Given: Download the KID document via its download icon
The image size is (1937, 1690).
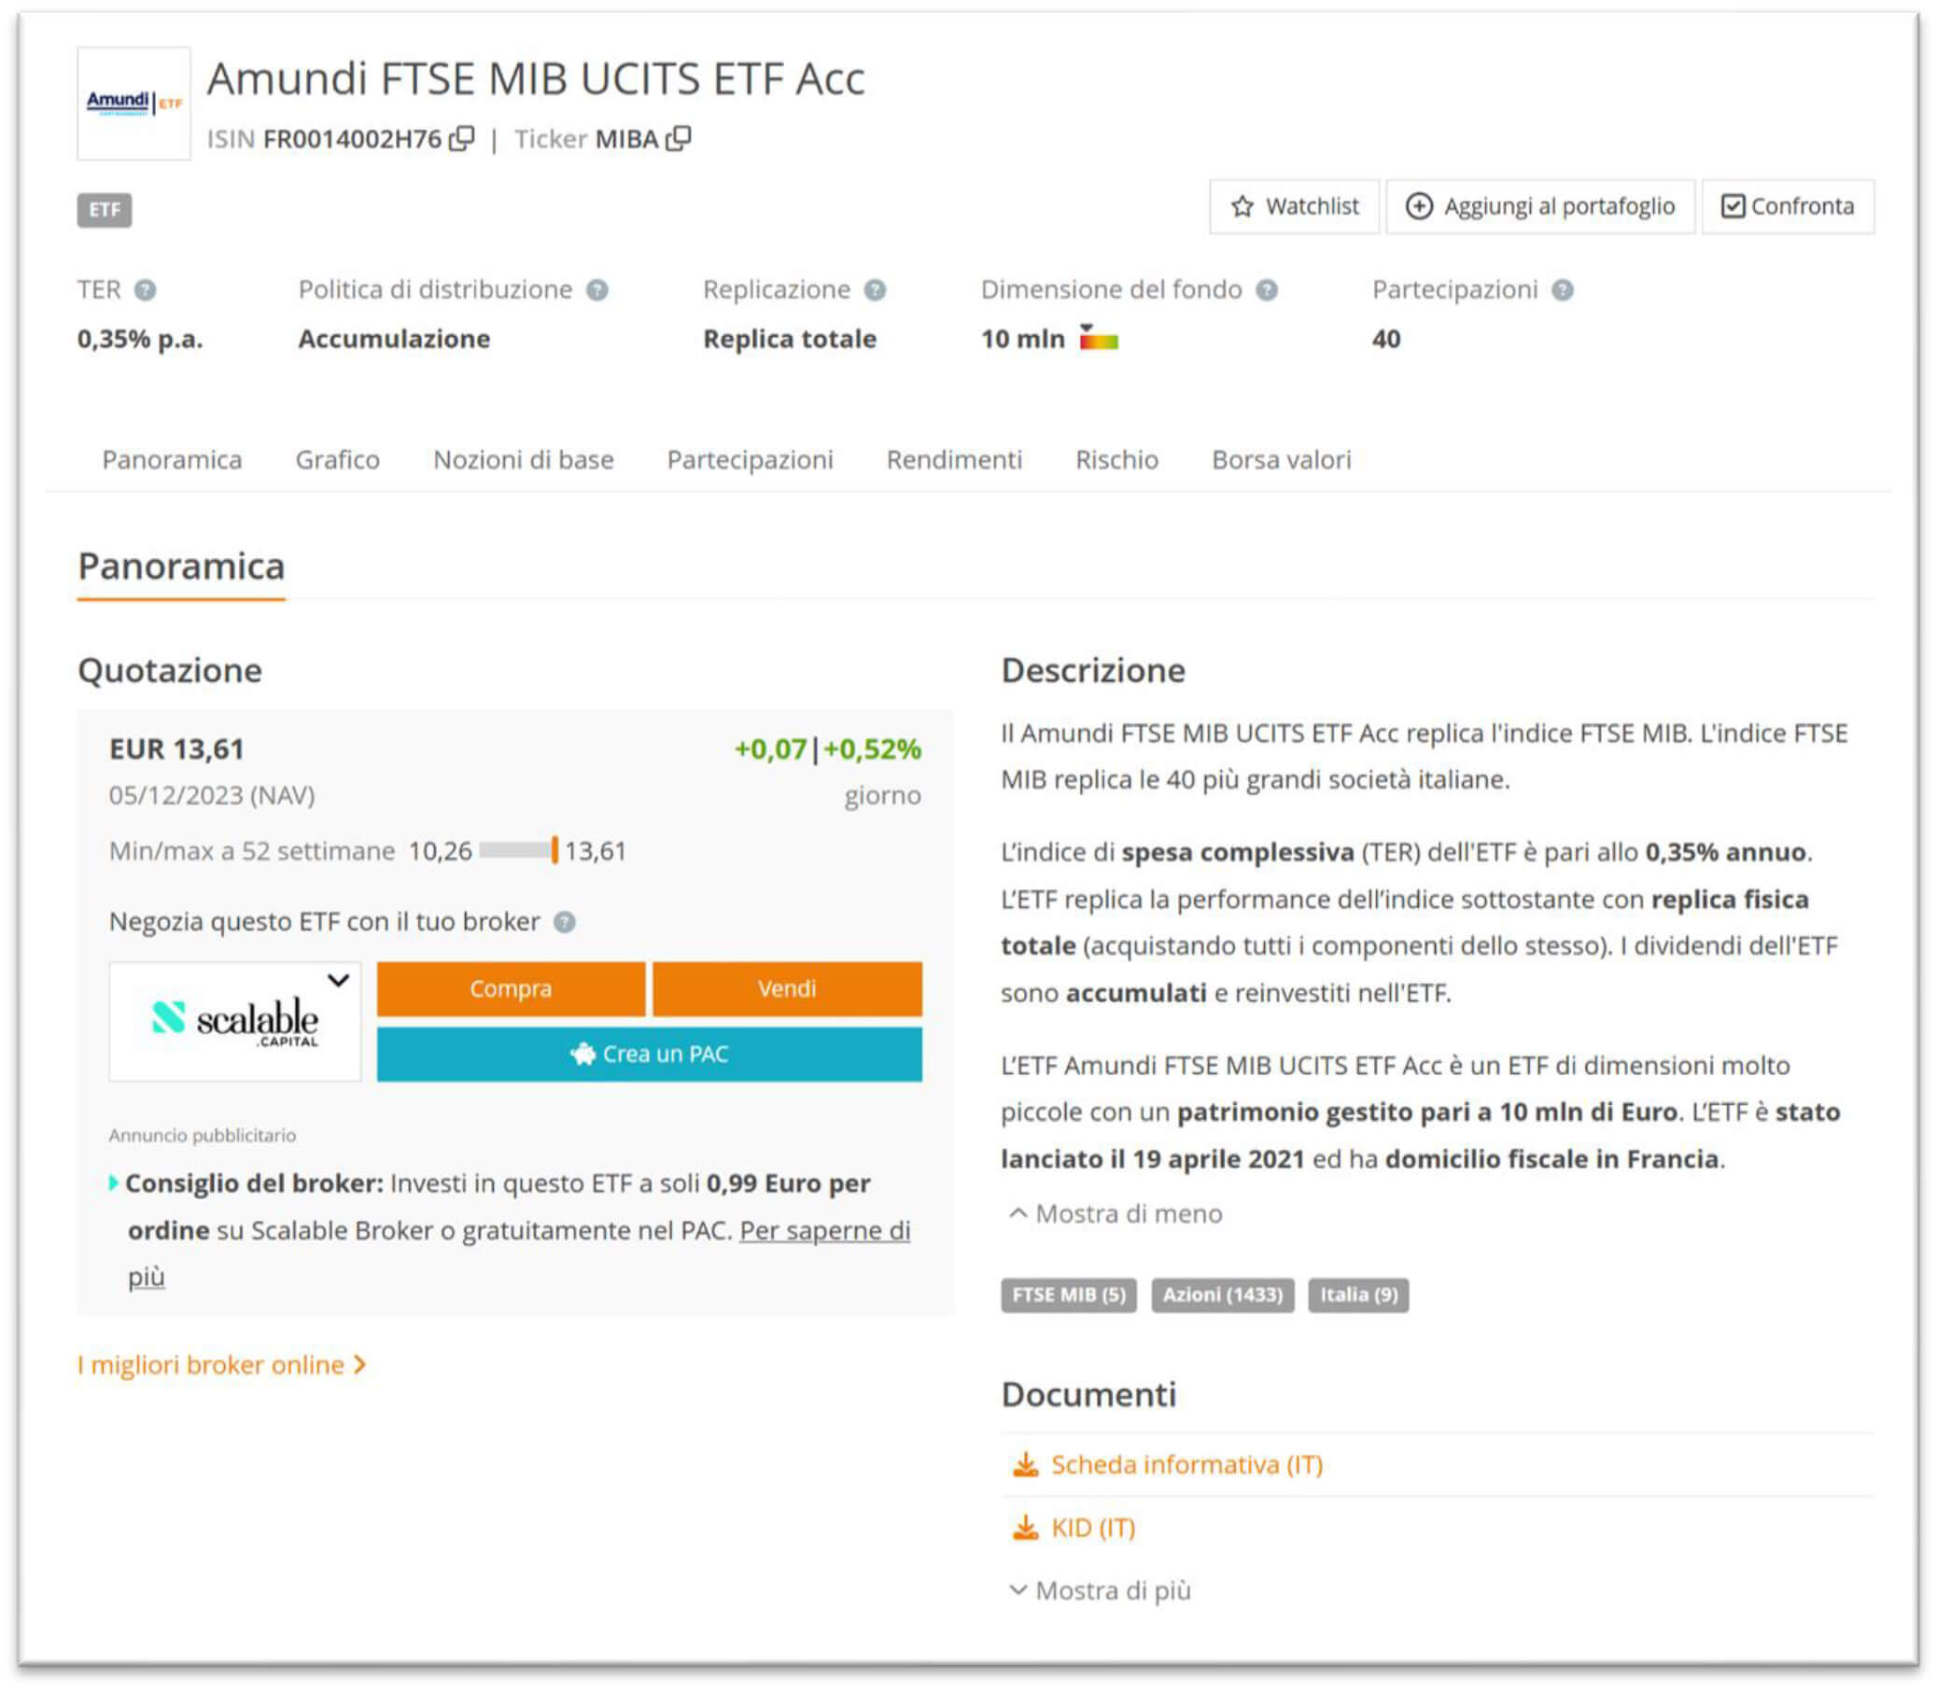Looking at the screenshot, I should click(1025, 1527).
